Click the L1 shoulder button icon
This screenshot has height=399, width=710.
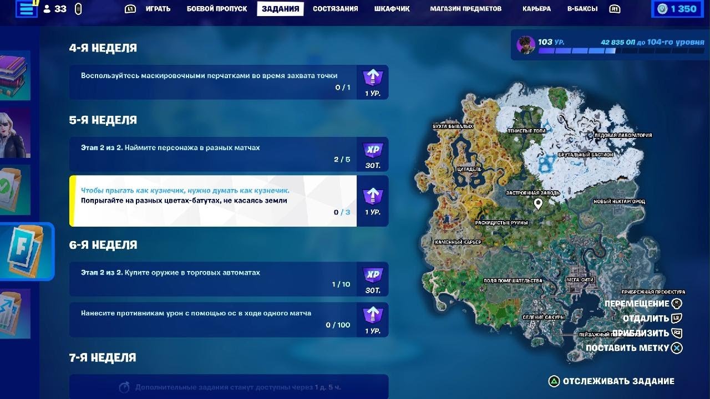(x=130, y=9)
